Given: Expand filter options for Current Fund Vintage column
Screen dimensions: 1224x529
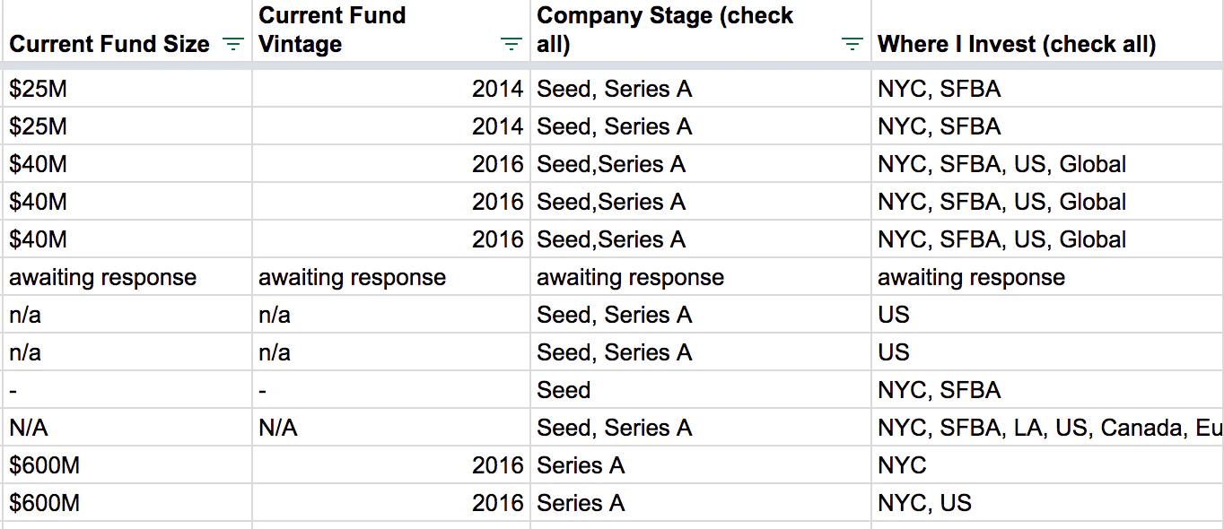Looking at the screenshot, I should [x=511, y=43].
